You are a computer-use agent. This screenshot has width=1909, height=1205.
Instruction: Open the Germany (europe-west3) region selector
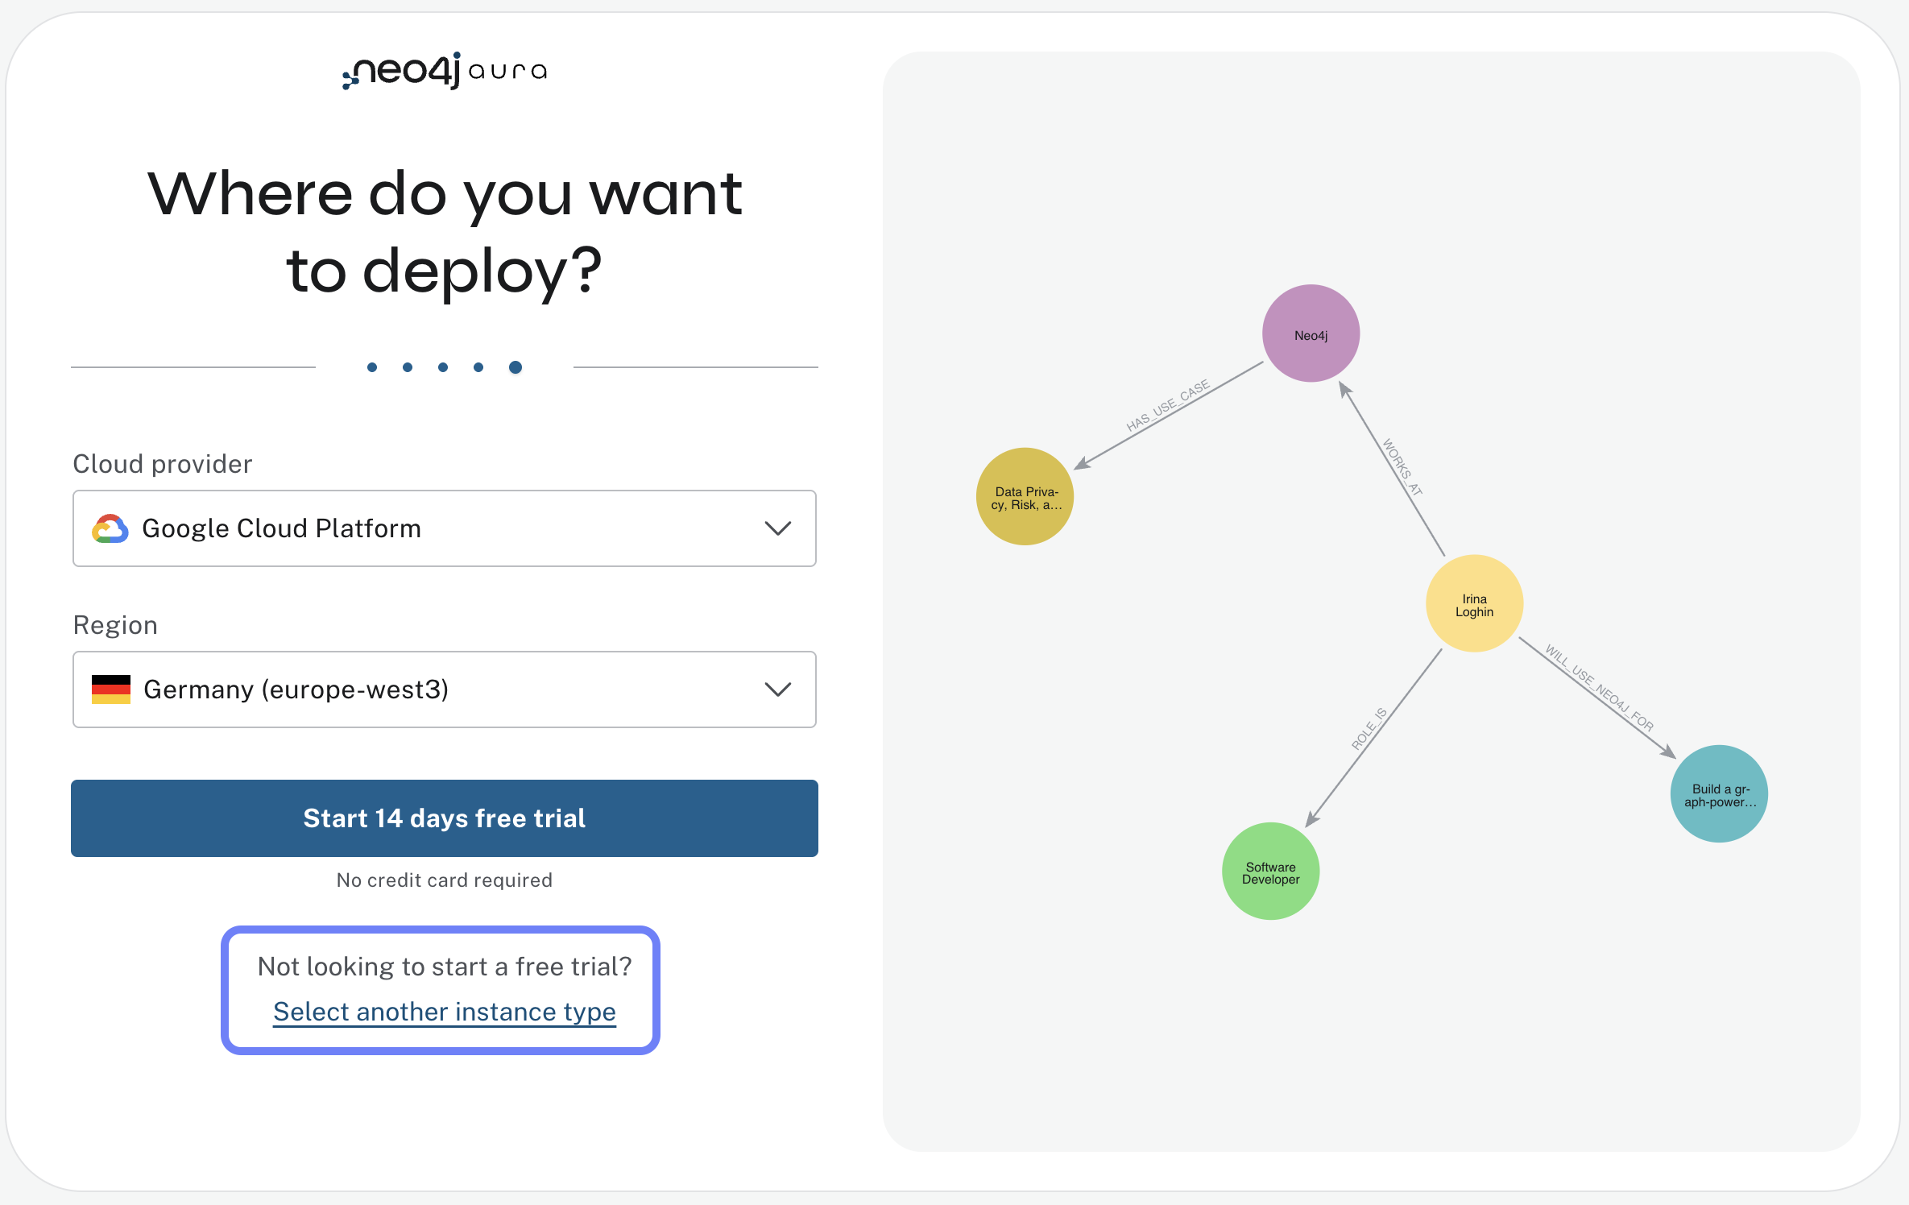[444, 689]
